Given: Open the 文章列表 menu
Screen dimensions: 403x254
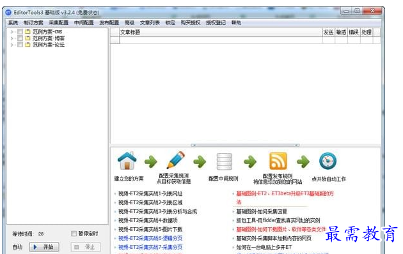Looking at the screenshot, I should [150, 22].
